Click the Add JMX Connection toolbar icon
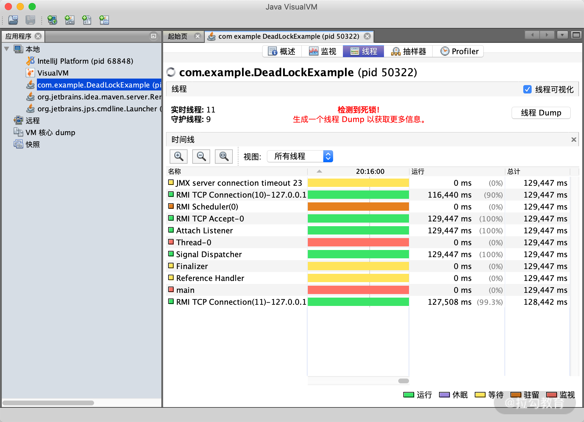The image size is (584, 422). click(x=70, y=20)
